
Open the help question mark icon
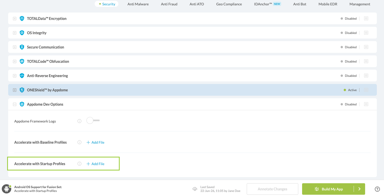coord(377,189)
